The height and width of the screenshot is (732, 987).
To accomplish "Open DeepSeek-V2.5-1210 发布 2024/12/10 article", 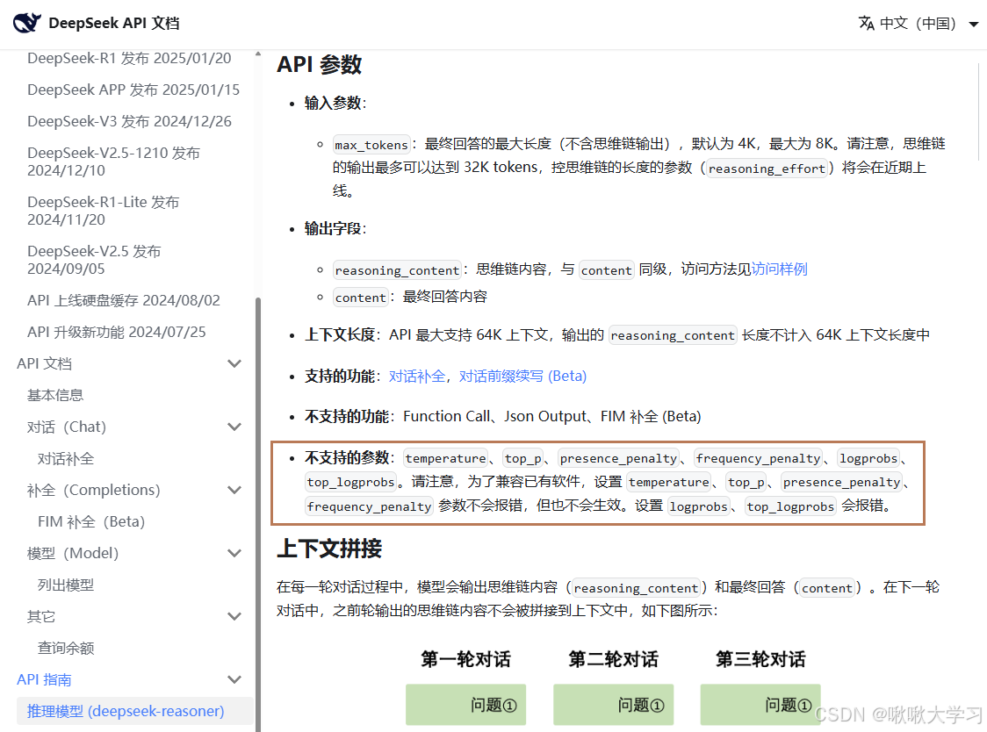I will tap(113, 161).
